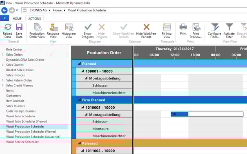Open Print Preview

pyautogui.click(x=196, y=31)
